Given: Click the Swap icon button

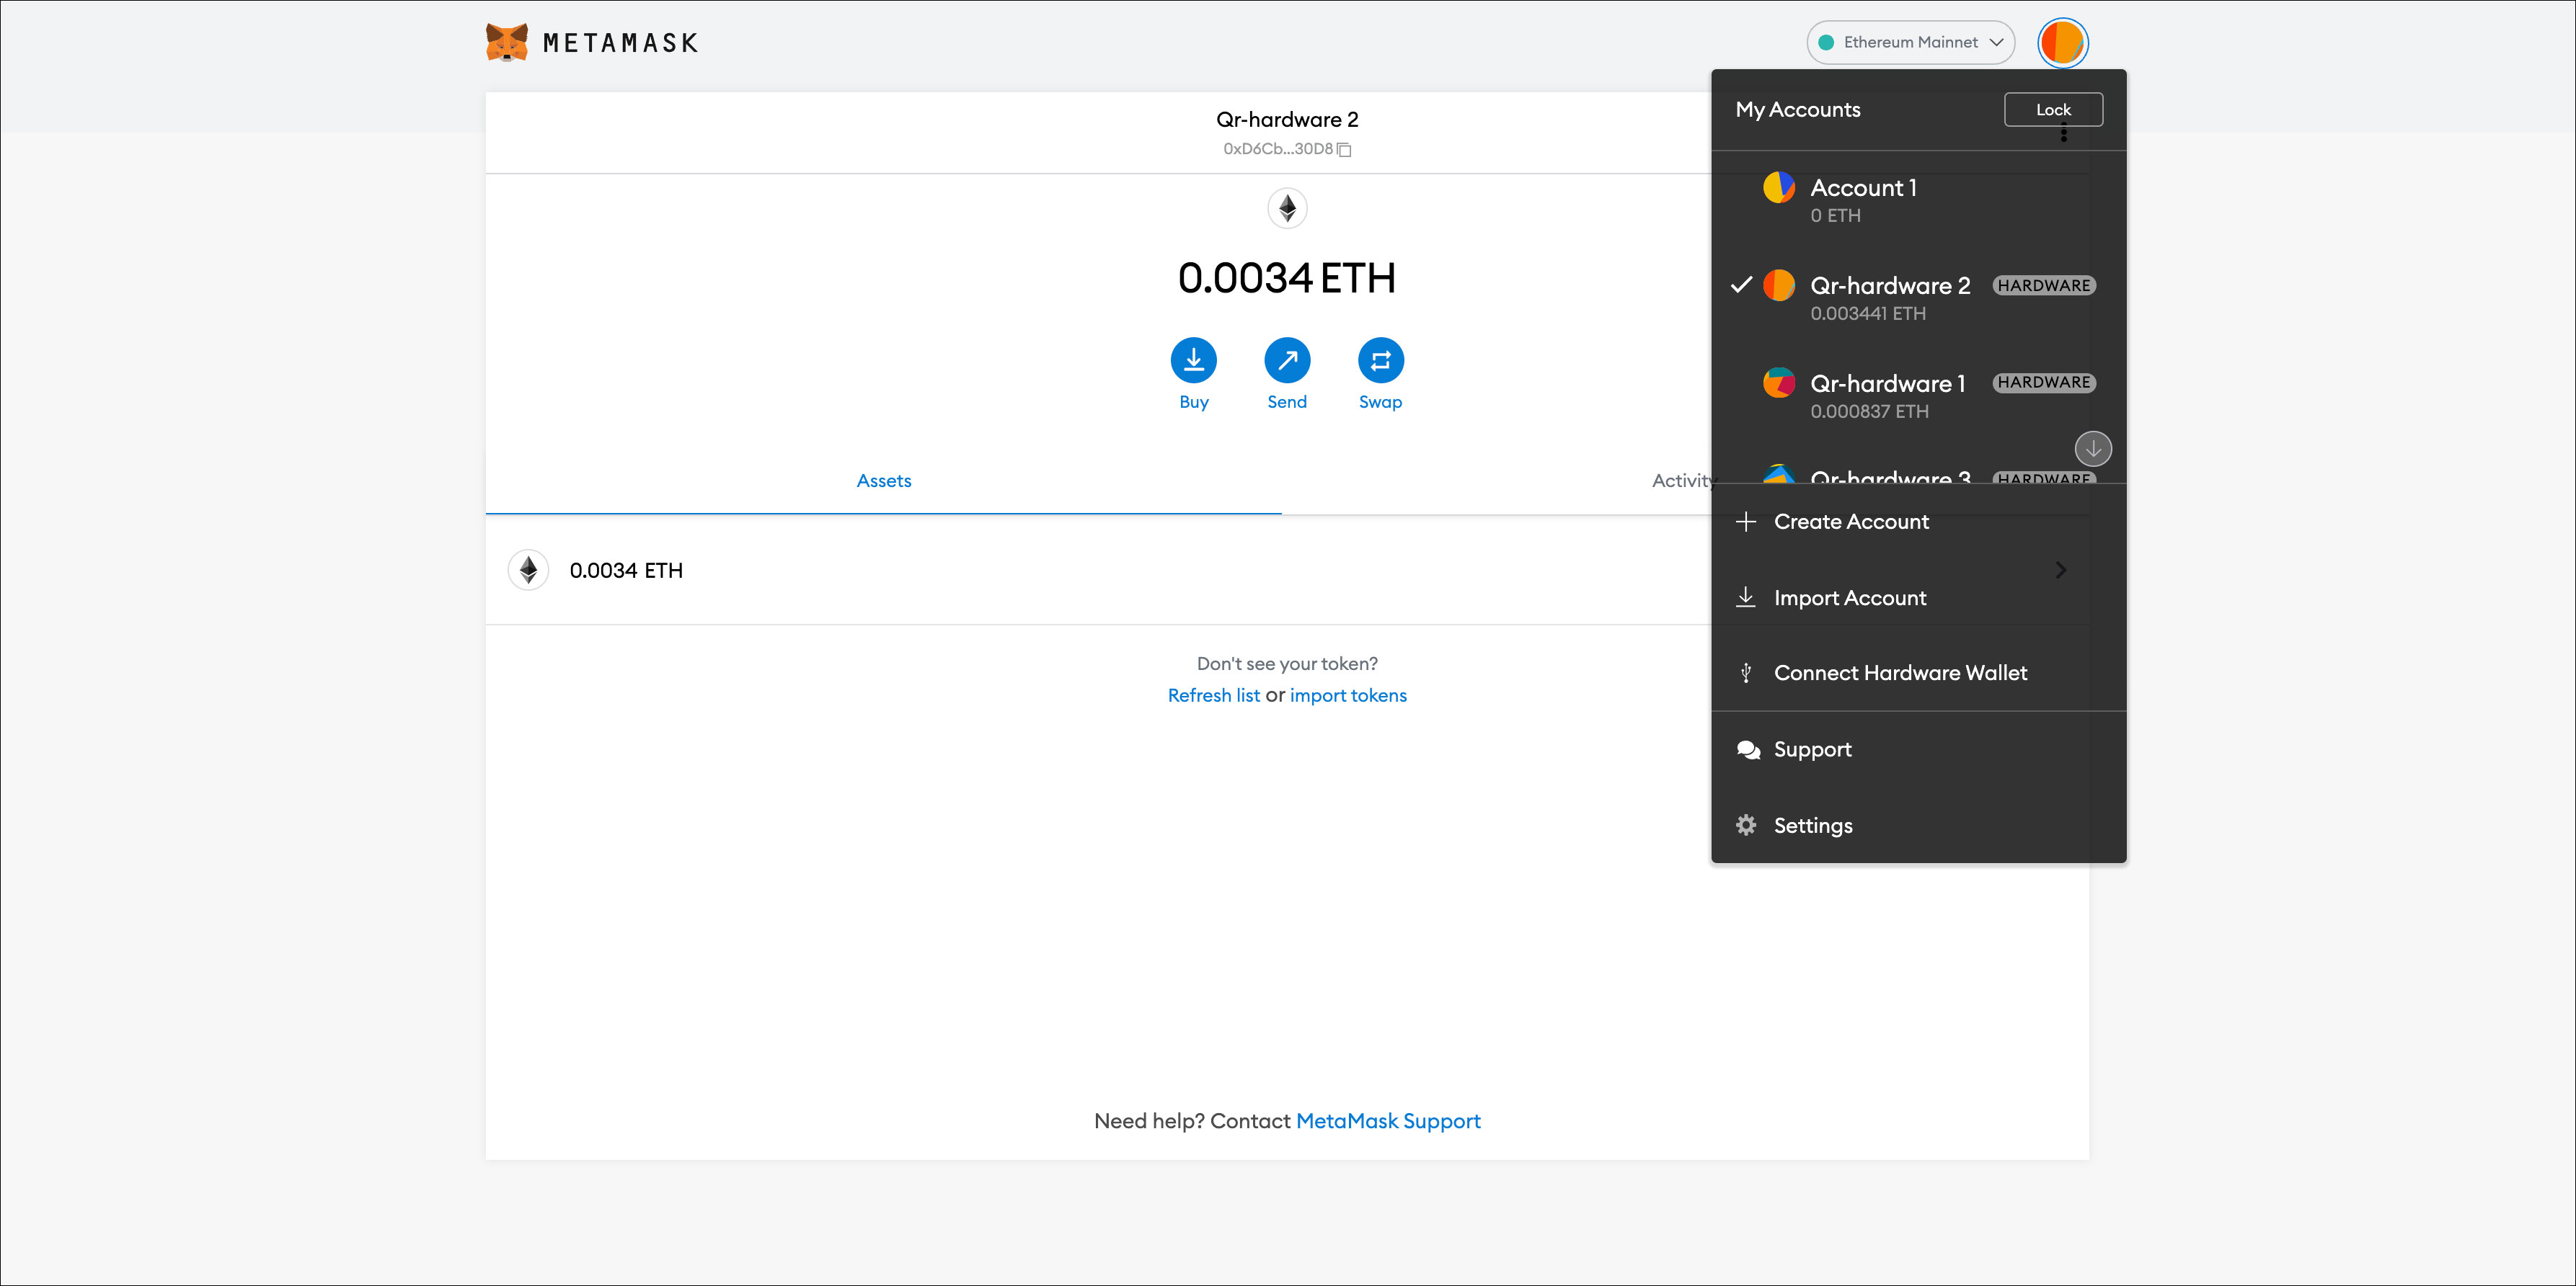Looking at the screenshot, I should (1380, 360).
